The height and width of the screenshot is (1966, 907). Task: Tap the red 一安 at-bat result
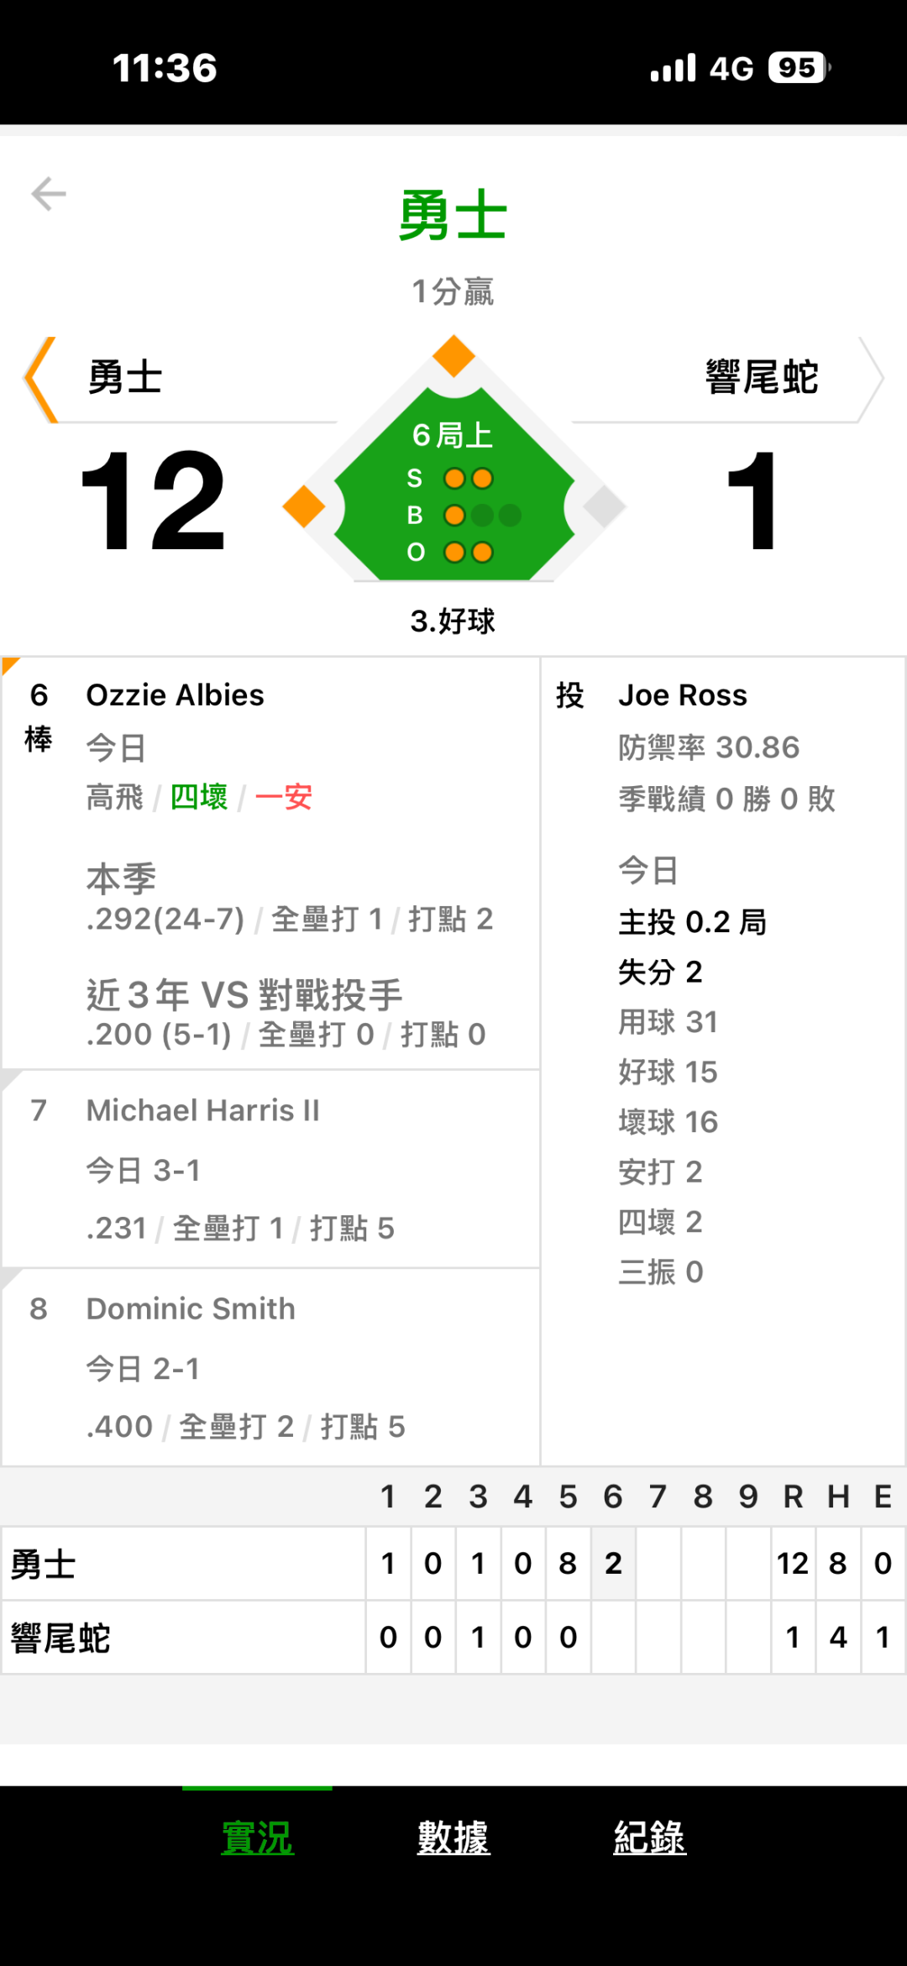click(283, 797)
